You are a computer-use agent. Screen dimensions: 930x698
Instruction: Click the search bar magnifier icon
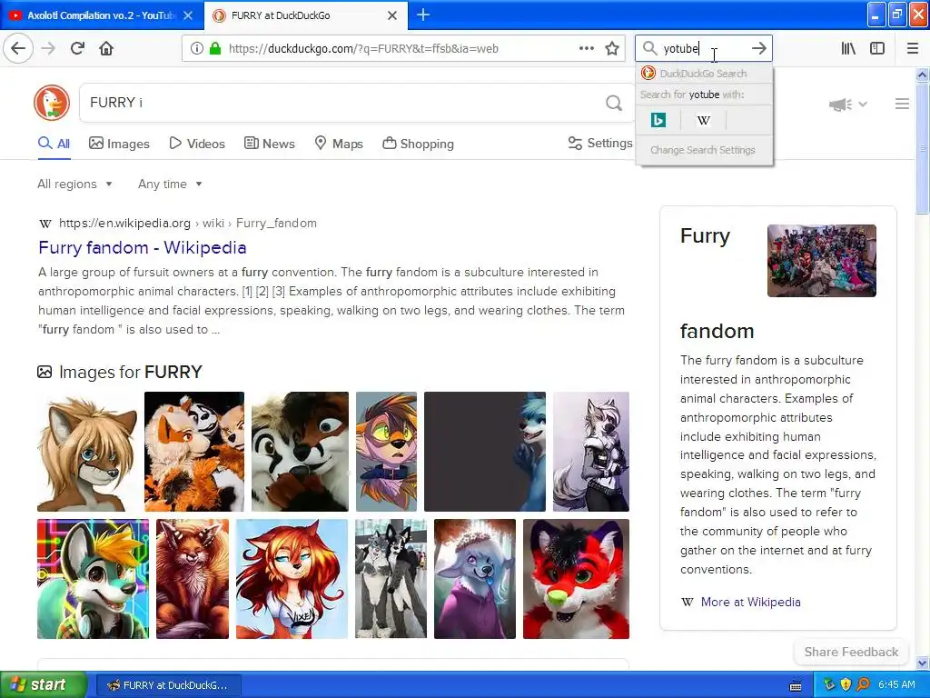click(x=650, y=48)
